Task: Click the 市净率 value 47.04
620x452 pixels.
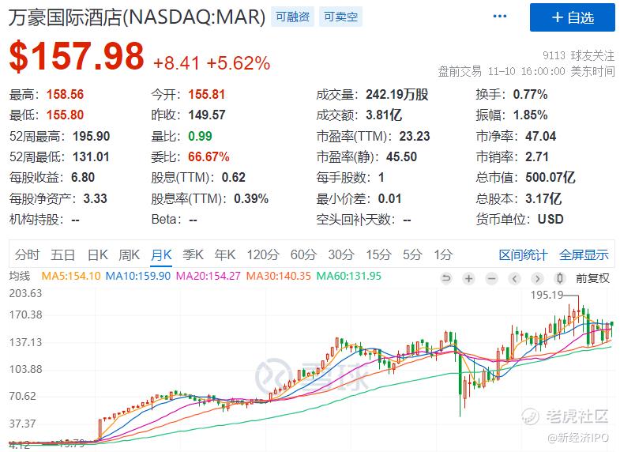Action: tap(540, 136)
